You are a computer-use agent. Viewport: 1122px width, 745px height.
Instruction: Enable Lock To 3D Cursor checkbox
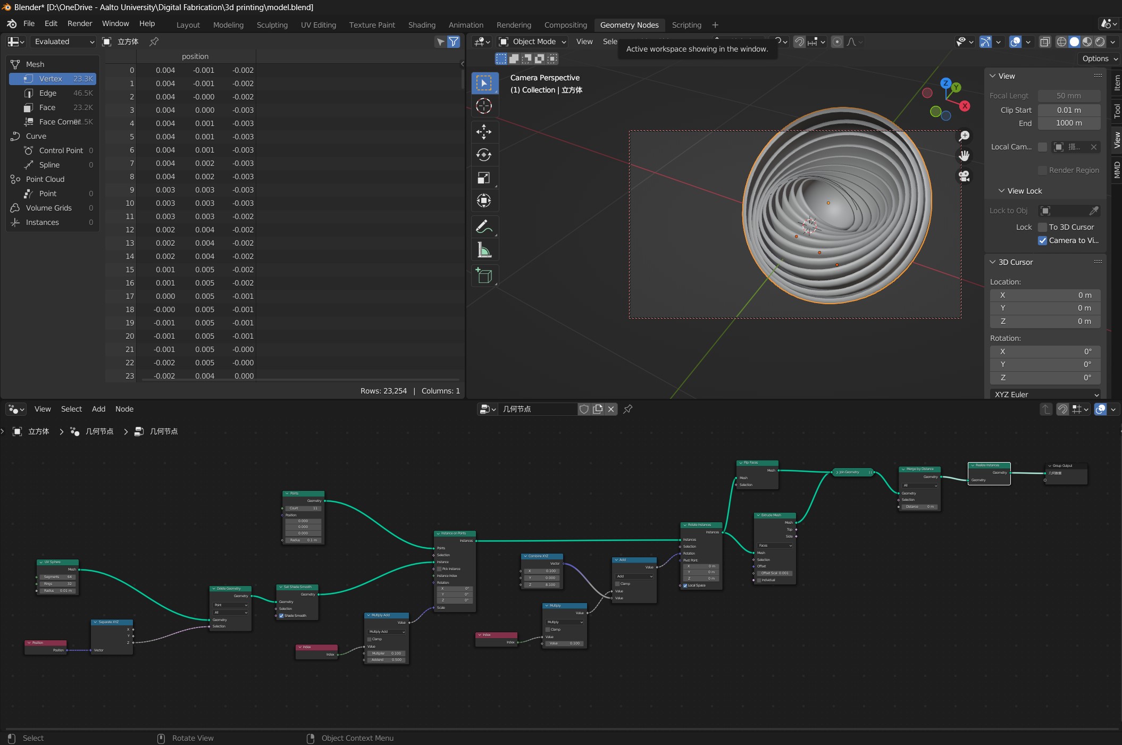1042,227
